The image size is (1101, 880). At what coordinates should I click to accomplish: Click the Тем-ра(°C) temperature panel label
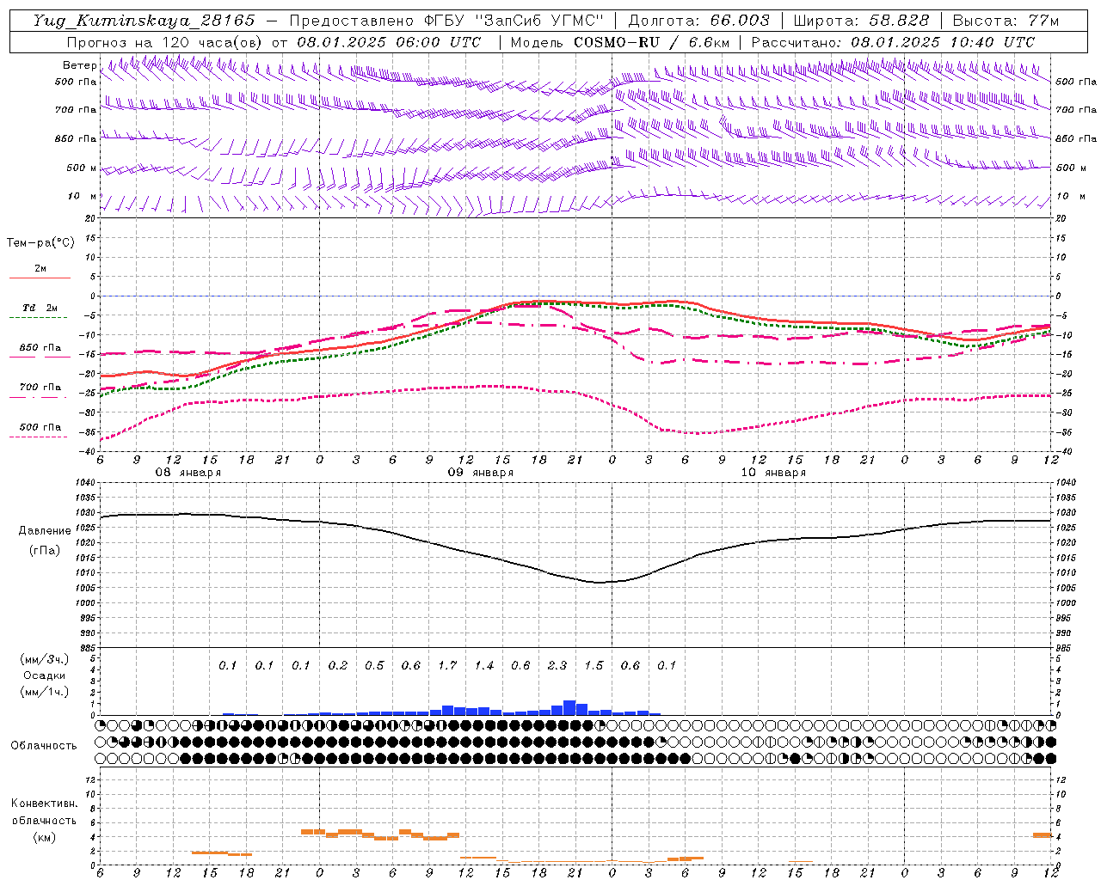tap(40, 243)
